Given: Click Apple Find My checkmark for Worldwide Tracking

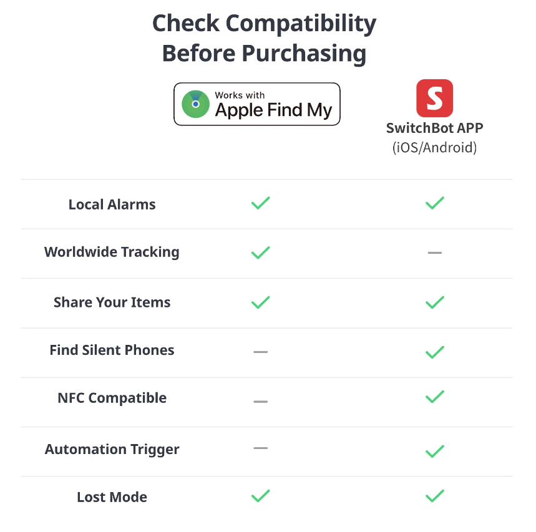Looking at the screenshot, I should point(260,253).
